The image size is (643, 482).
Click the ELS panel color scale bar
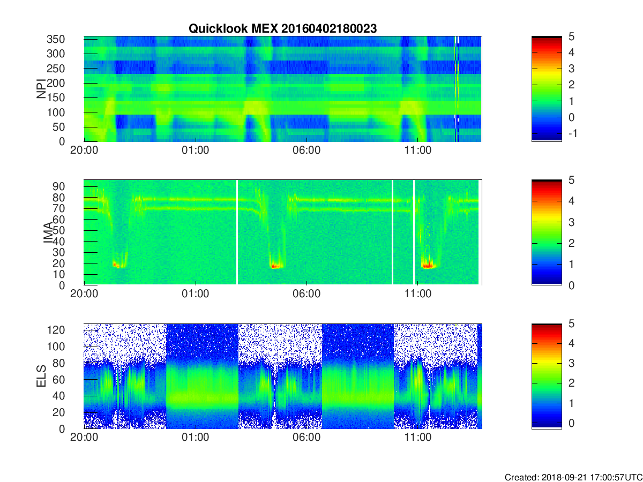point(547,376)
